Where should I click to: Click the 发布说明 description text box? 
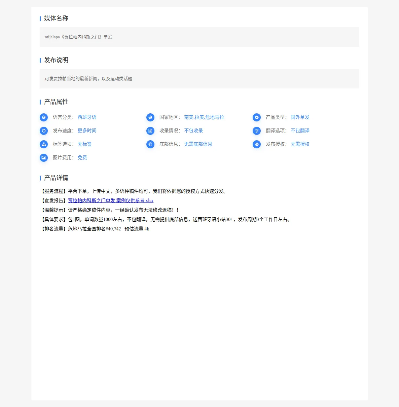tap(199, 79)
